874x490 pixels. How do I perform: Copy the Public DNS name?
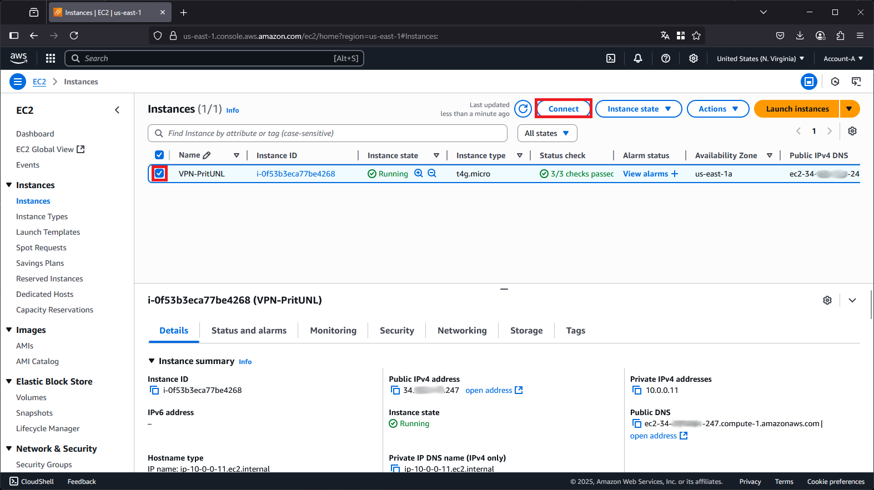tap(637, 423)
